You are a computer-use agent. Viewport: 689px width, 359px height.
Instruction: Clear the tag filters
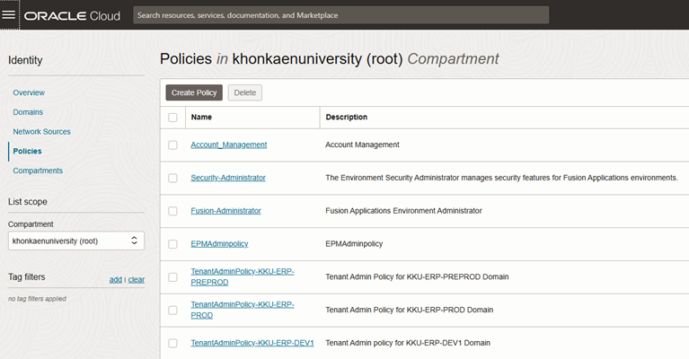(x=137, y=279)
